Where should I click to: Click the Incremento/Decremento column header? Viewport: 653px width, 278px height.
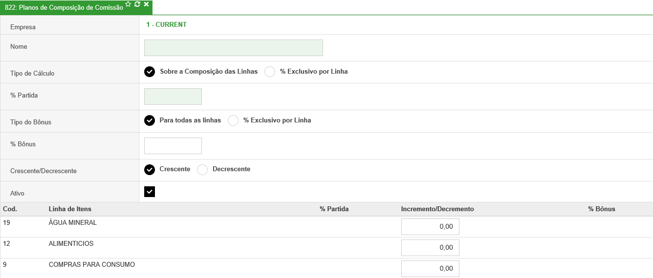(x=437, y=209)
